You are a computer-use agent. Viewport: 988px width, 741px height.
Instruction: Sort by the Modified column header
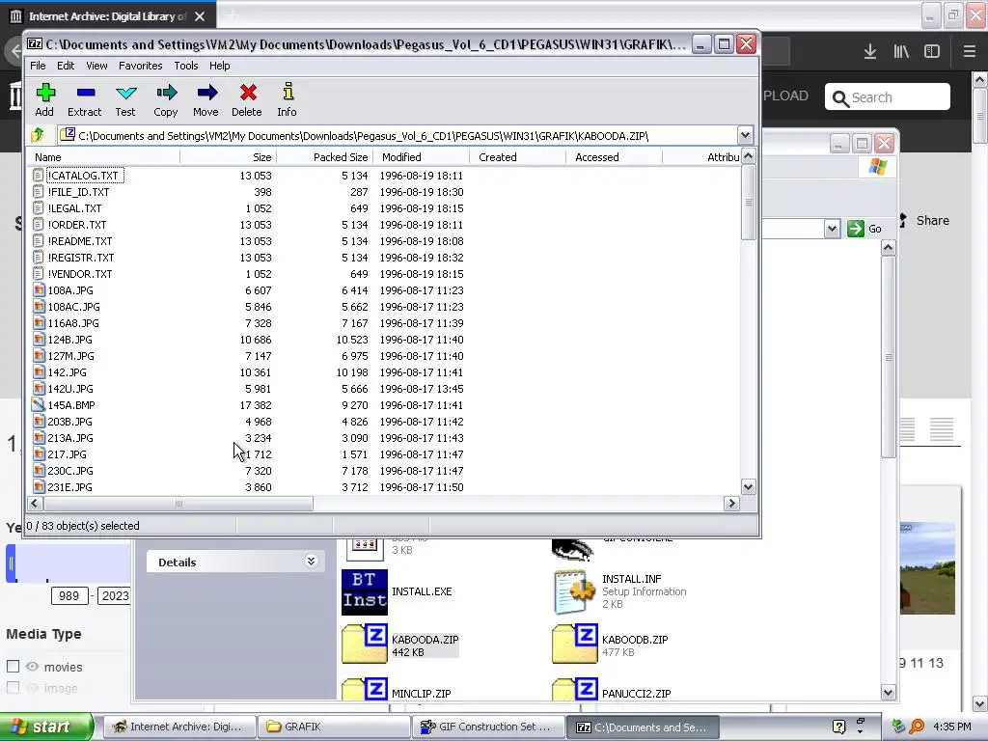coord(422,157)
